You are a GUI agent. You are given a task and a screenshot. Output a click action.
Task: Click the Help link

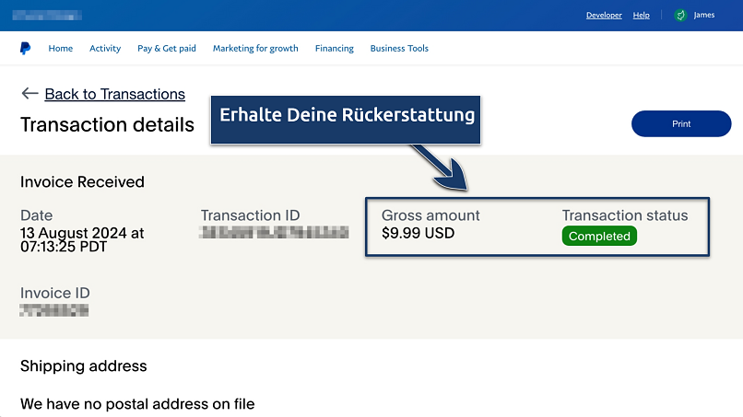(642, 16)
